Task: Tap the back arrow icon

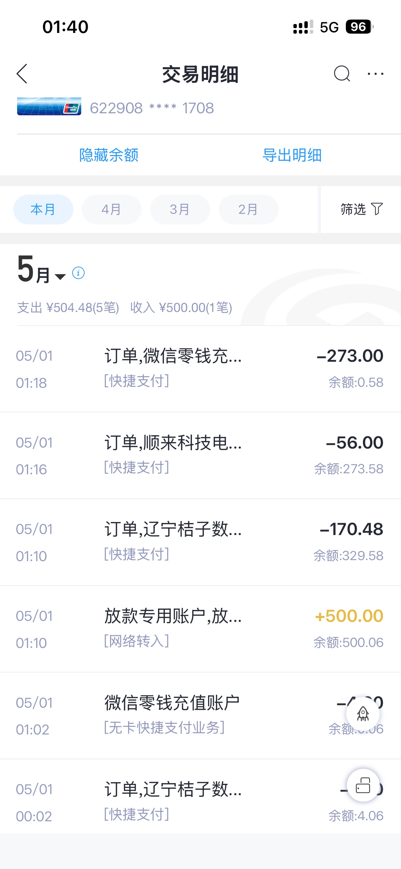Action: pos(22,74)
